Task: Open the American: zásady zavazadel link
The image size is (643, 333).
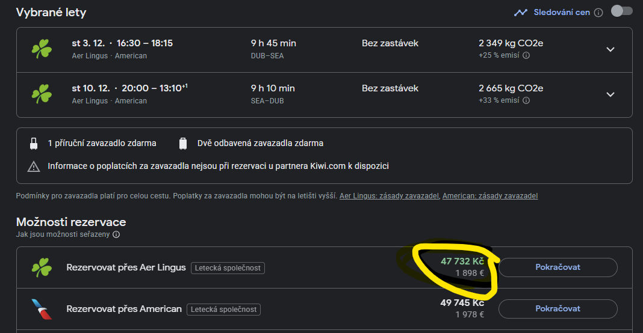Action: pyautogui.click(x=489, y=196)
